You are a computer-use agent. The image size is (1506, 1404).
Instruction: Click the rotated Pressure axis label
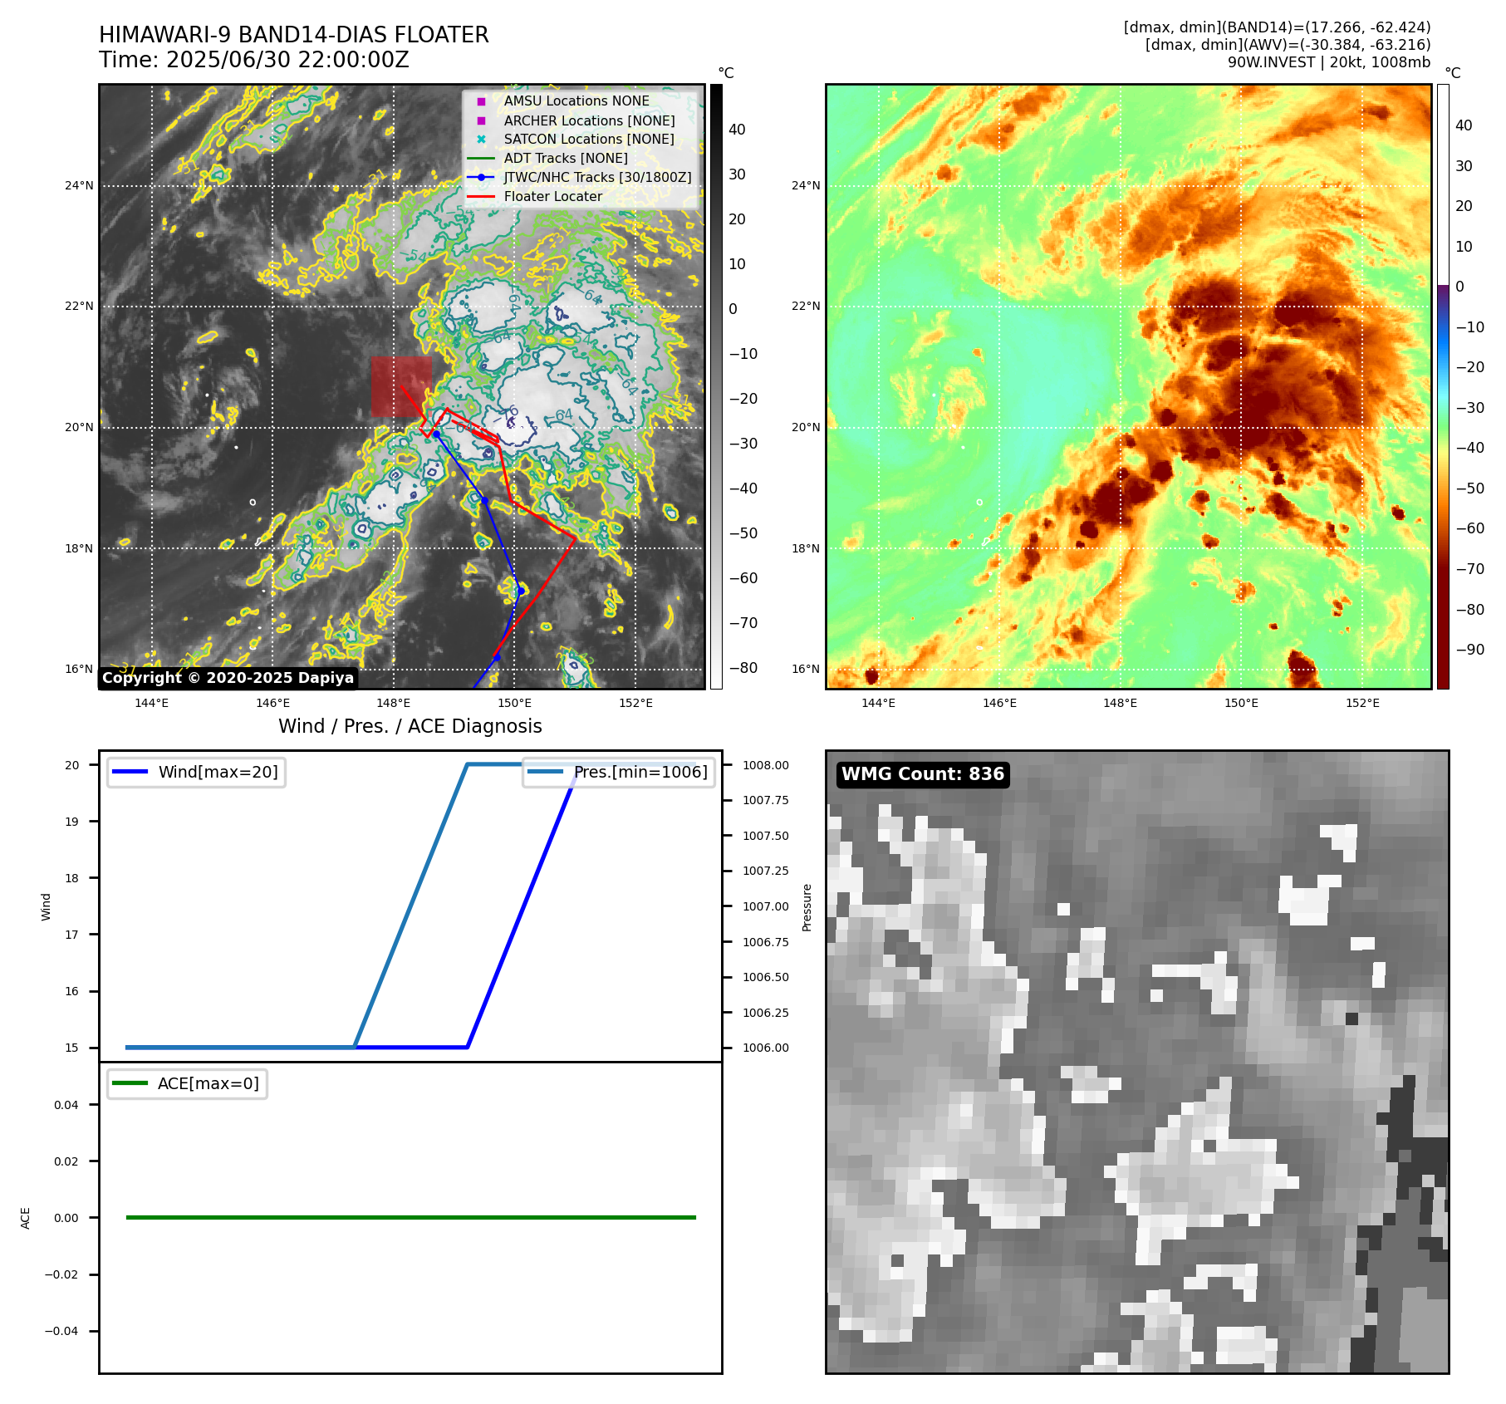[807, 907]
